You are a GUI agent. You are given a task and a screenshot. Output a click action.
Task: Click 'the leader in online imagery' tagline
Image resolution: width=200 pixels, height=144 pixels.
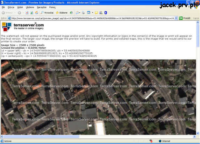(x=29, y=28)
